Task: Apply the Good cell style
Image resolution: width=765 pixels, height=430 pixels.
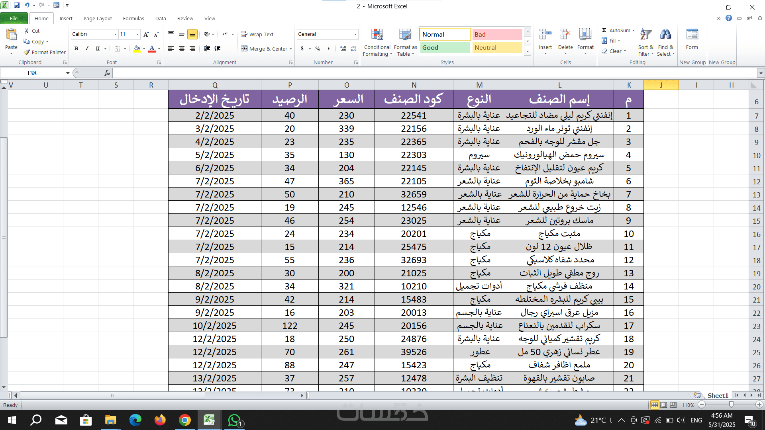Action: [445, 47]
